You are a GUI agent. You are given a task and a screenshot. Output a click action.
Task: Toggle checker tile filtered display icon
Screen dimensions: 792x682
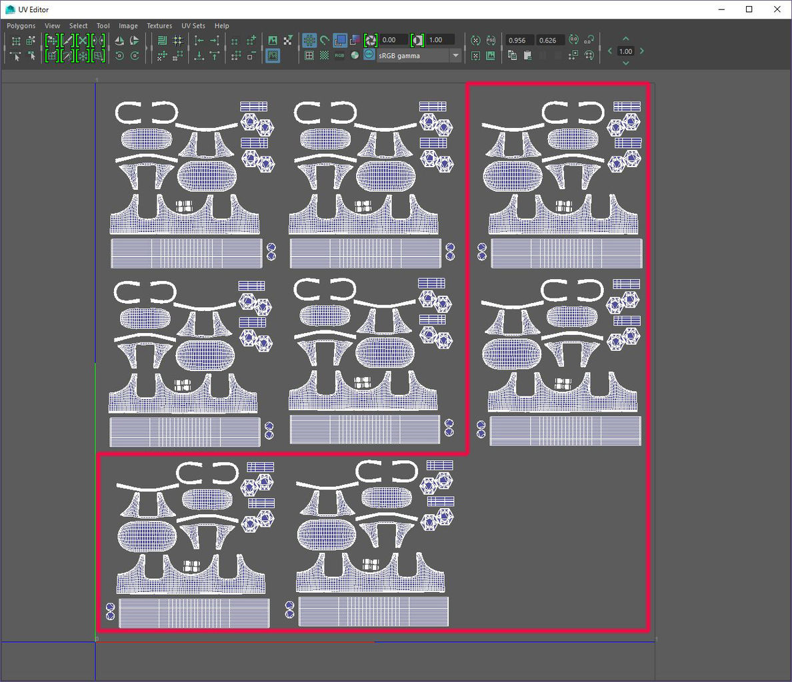tap(288, 41)
